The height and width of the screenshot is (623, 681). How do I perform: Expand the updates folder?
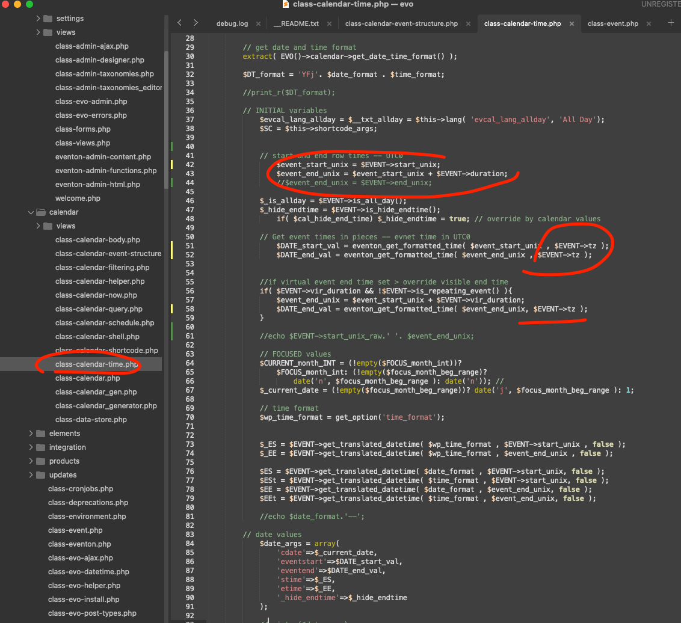(31, 475)
